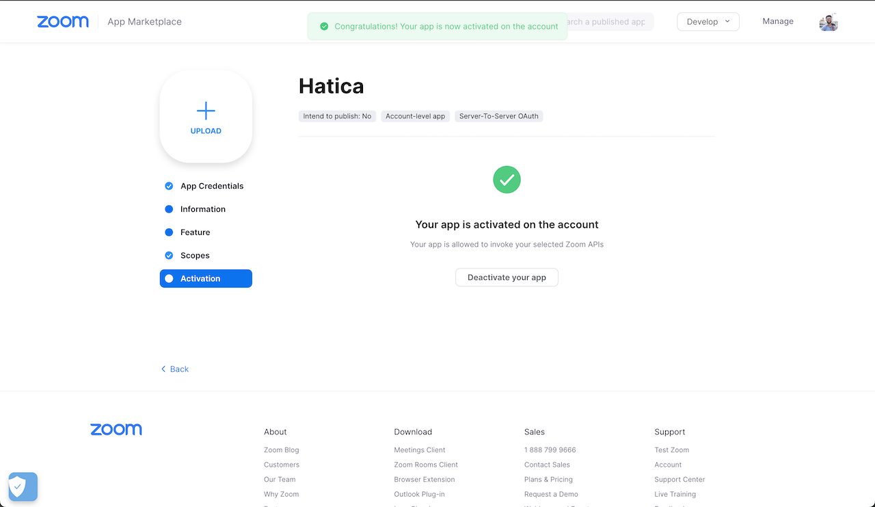Open Plans & Pricing link
Screen dimensions: 875x507
[x=548, y=480]
